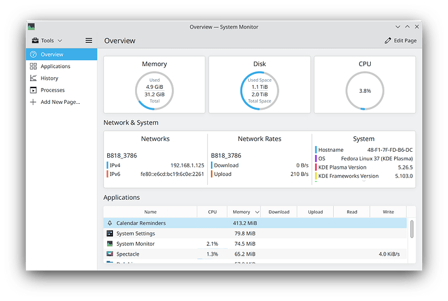Sort applications by CPU column

pyautogui.click(x=212, y=212)
